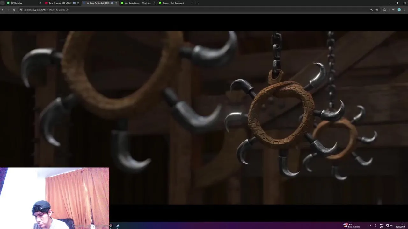Click the media indicator on the YouTube tab
Screen dimensions: 408x229
click(74, 3)
